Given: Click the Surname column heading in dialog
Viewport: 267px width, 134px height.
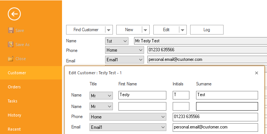Looking at the screenshot, I should (x=203, y=84).
